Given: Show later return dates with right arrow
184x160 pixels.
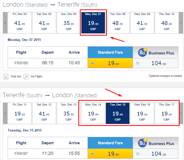Looking at the screenshot, I should click(181, 113).
